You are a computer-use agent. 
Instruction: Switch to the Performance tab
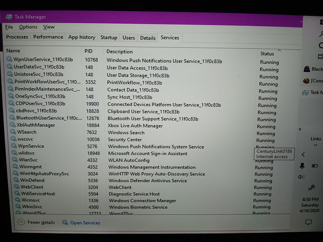(x=48, y=37)
